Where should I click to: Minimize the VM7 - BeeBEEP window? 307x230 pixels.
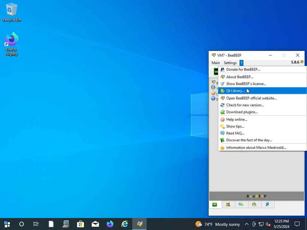[x=270, y=55]
